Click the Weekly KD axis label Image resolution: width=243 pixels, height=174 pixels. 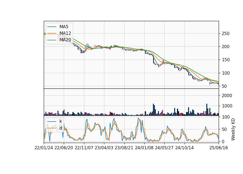point(233,129)
